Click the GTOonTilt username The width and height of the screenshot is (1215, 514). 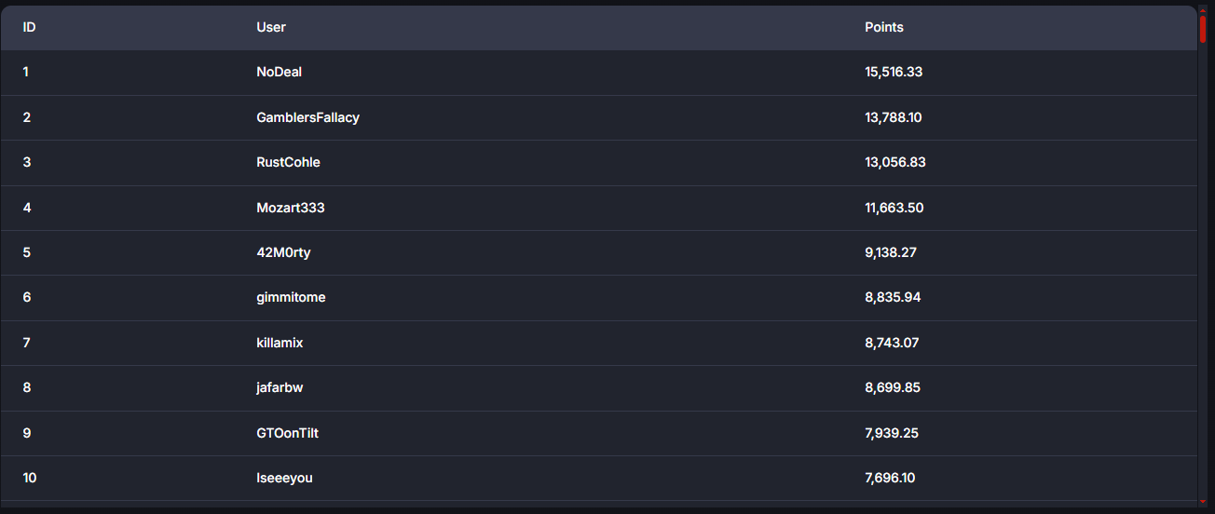pyautogui.click(x=288, y=433)
